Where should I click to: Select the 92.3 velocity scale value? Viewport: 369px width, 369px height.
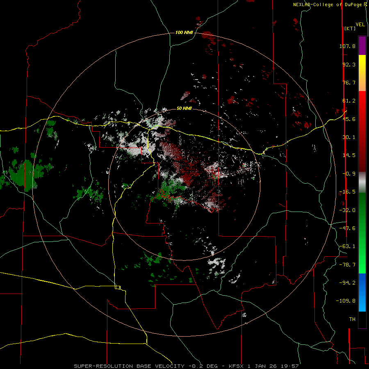click(x=349, y=64)
